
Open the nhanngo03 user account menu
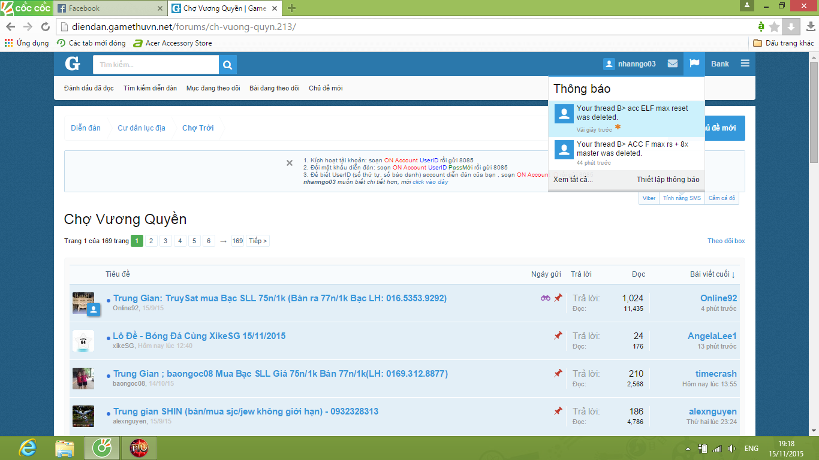(630, 64)
